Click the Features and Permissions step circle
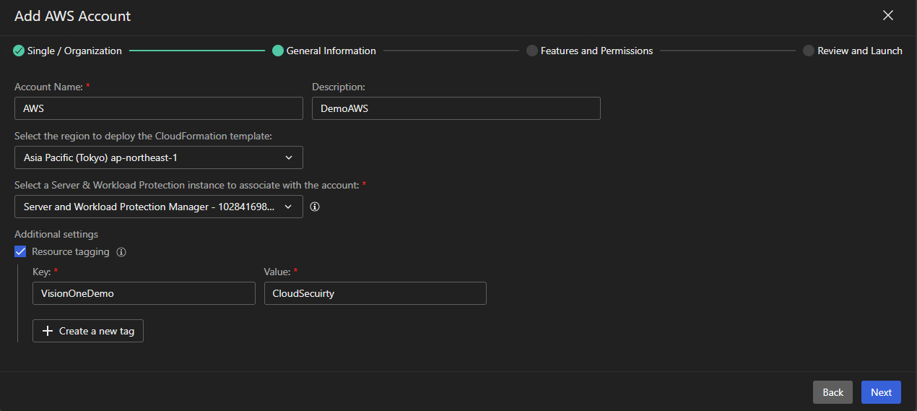This screenshot has width=917, height=411. [x=532, y=51]
